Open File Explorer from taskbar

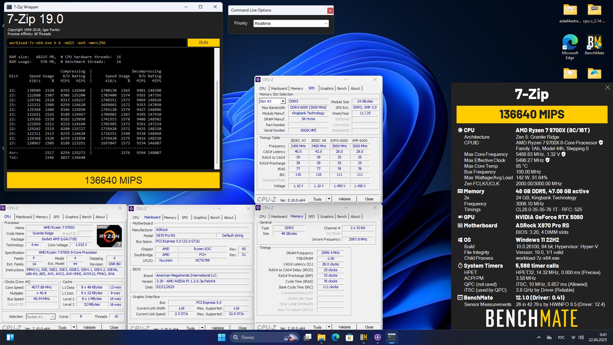(322, 337)
